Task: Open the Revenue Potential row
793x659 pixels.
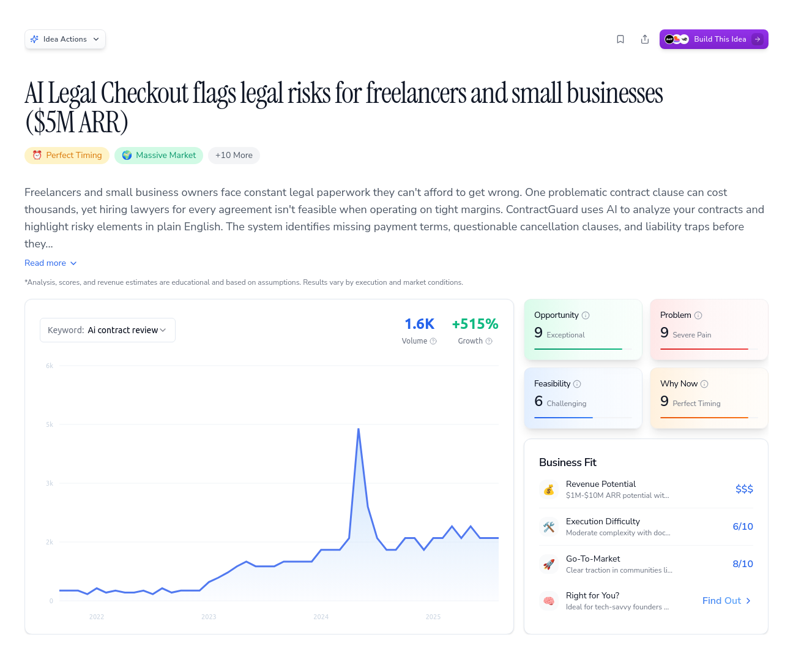Action: (646, 489)
